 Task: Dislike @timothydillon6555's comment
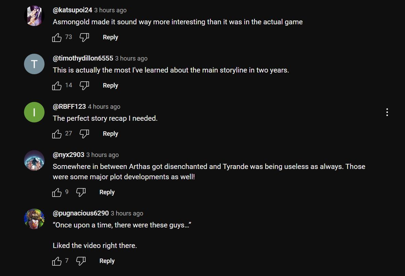coord(84,86)
